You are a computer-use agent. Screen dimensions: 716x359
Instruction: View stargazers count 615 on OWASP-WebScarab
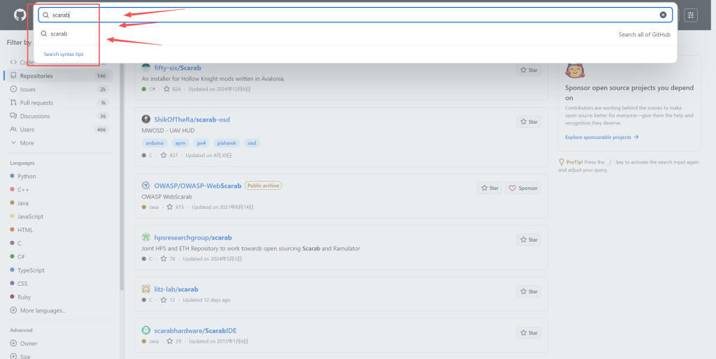[176, 207]
